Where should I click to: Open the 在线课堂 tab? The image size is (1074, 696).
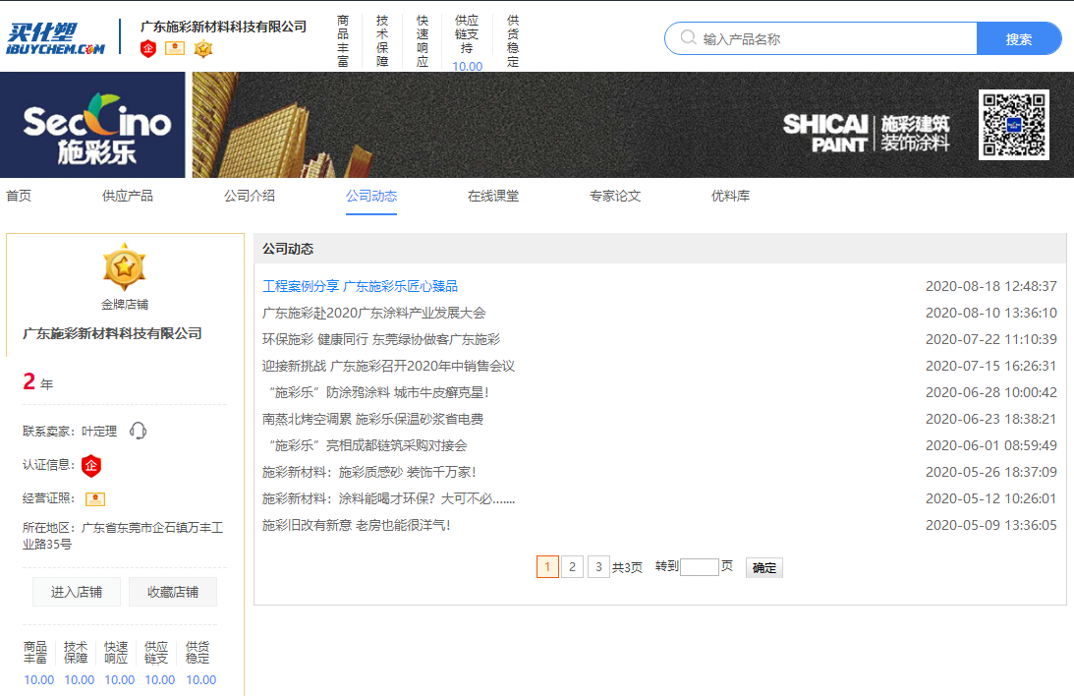point(493,196)
